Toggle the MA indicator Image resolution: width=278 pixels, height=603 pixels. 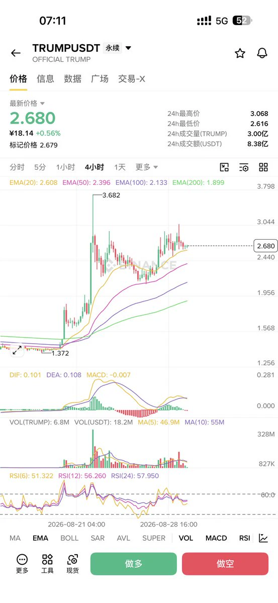[x=15, y=538]
